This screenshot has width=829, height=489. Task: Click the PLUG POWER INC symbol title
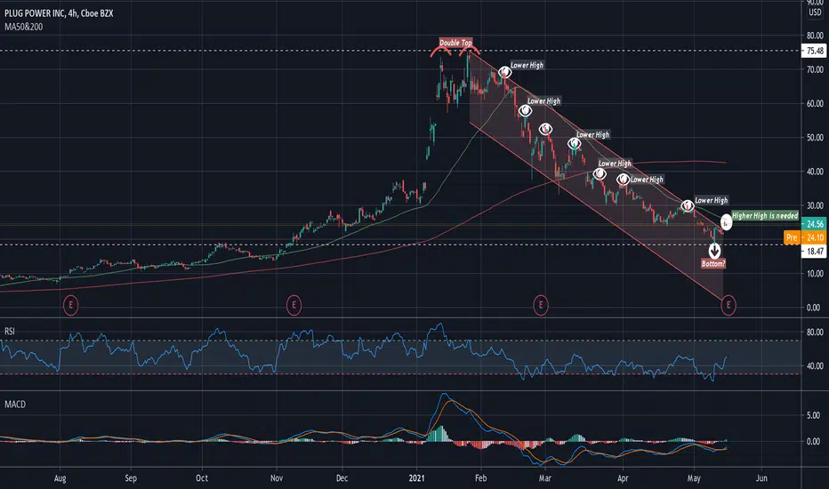point(35,13)
